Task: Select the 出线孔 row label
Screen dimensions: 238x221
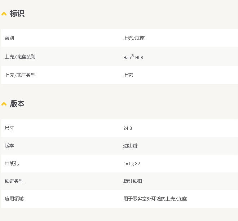Action: [12, 163]
